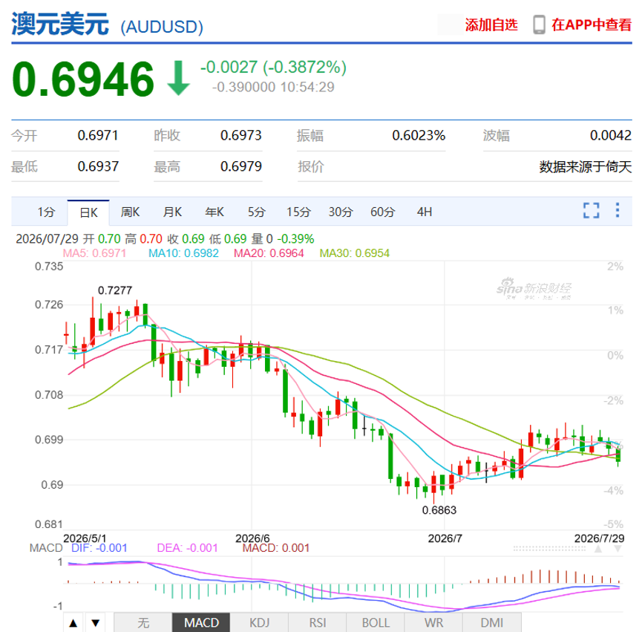Click the MA5: 0.6971 legend
This screenshot has width=642, height=632.
click(94, 253)
